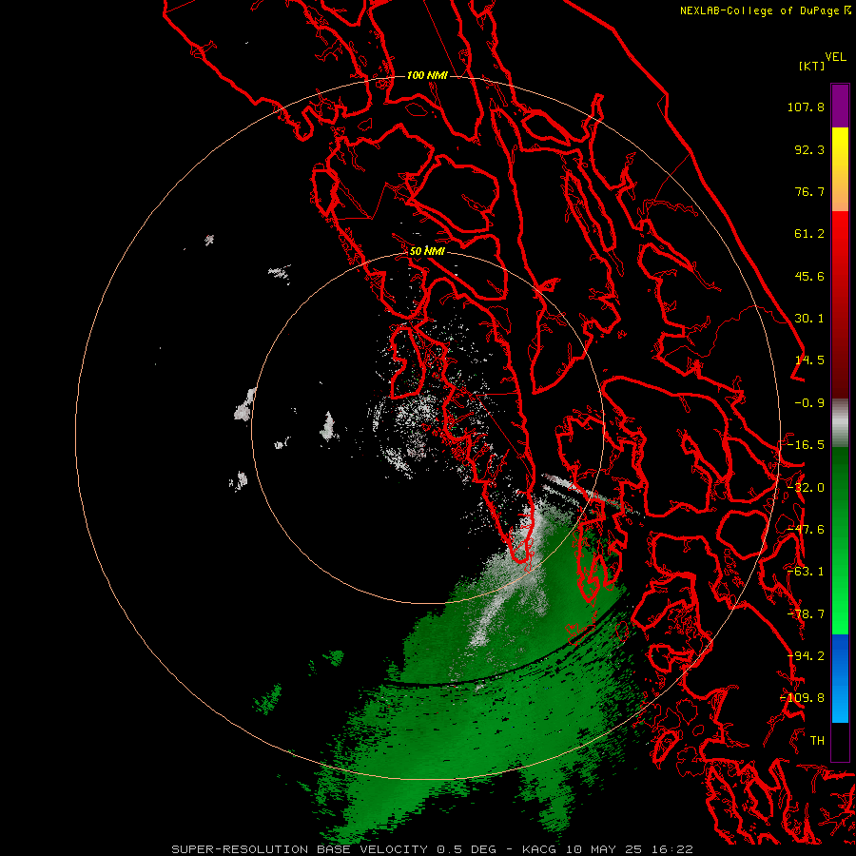Click the 50 NMI range ring label
Viewport: 856px width, 856px height.
(427, 252)
